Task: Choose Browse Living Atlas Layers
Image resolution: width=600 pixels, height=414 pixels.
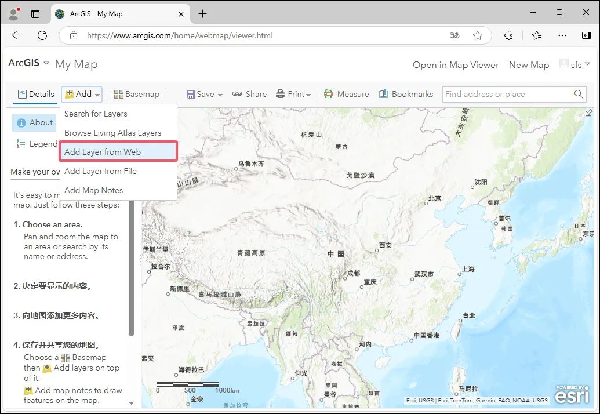Action: [x=112, y=133]
